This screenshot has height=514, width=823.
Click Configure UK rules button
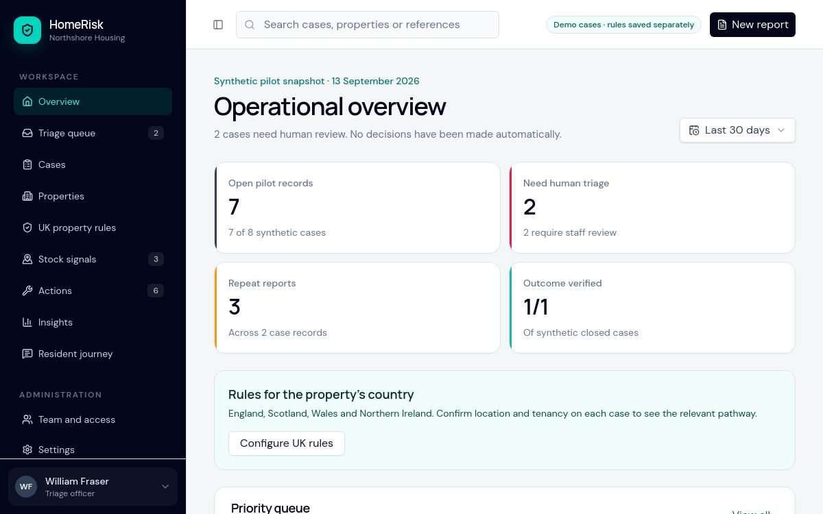pos(287,443)
